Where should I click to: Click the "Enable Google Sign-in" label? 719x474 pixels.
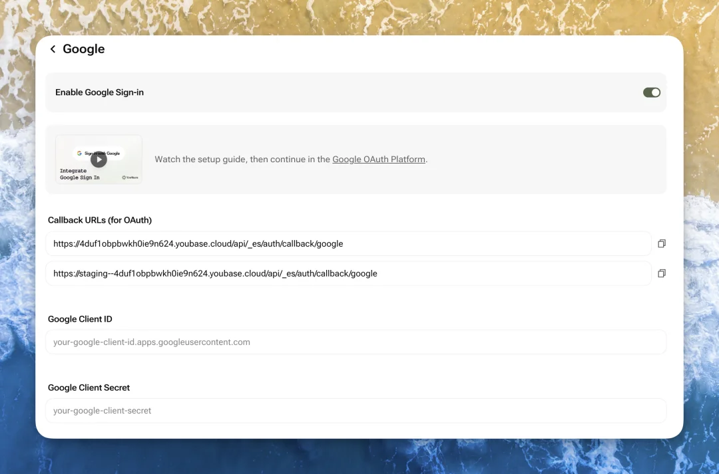pos(99,92)
